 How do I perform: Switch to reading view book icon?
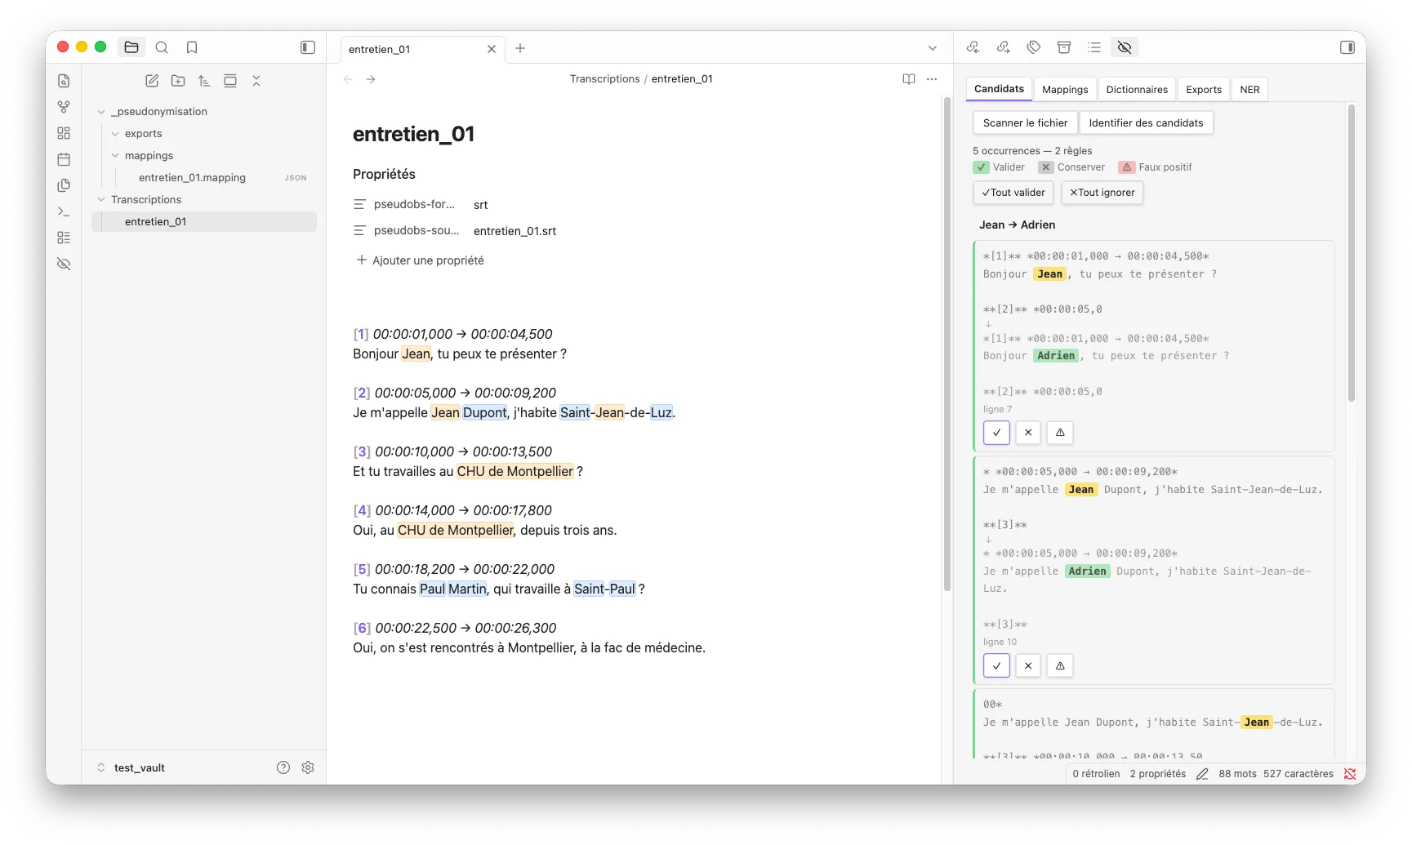click(x=909, y=79)
